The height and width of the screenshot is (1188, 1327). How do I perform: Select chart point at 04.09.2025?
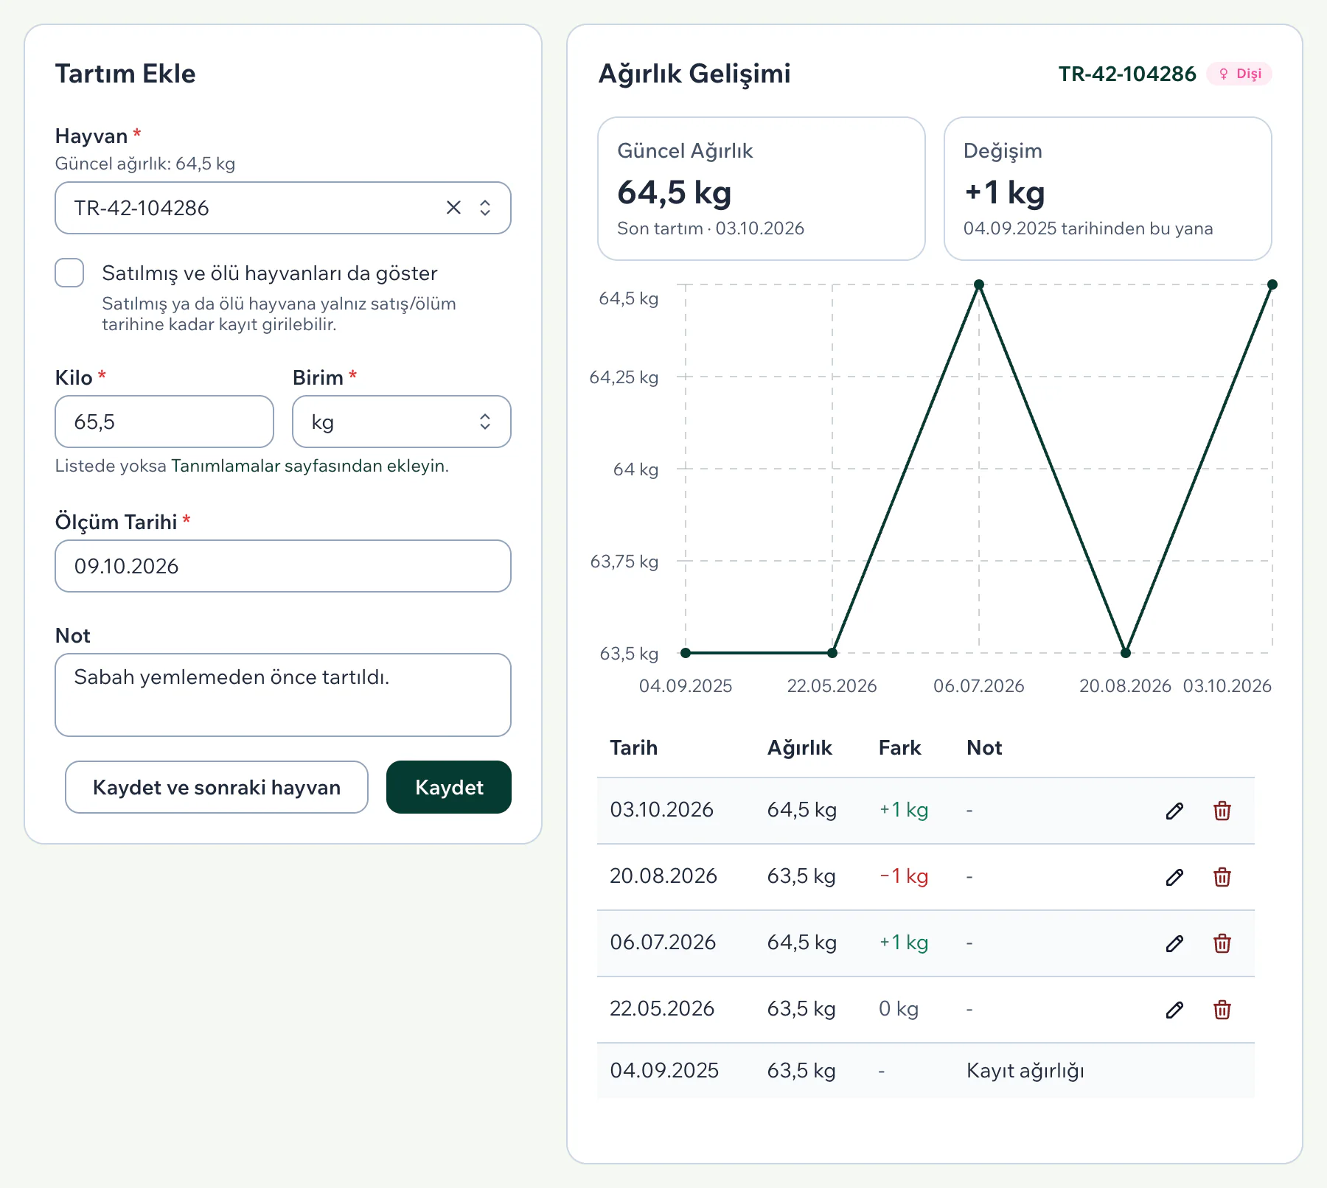tap(686, 653)
